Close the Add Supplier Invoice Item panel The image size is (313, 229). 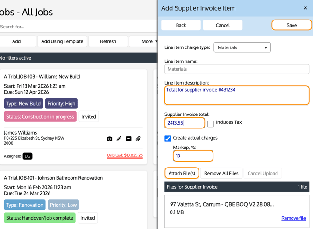pyautogui.click(x=306, y=8)
